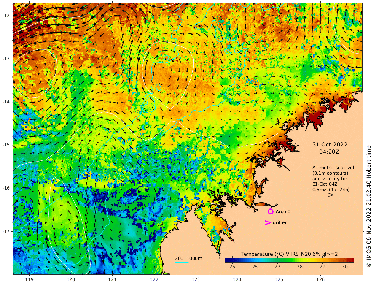
Task: Click latitude axis label -13
Action: click(6, 59)
